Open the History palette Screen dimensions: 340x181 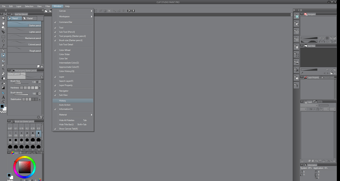pyautogui.click(x=73, y=101)
